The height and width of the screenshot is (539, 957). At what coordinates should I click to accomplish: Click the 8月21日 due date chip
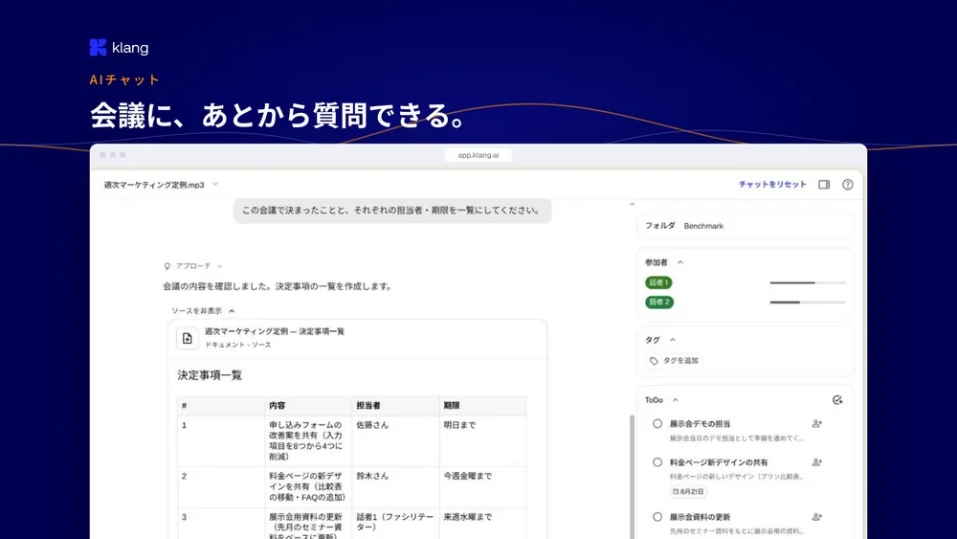[688, 491]
